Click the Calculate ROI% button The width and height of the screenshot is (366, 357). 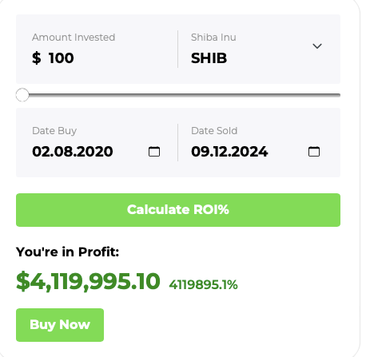tap(178, 210)
